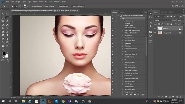The height and width of the screenshot is (104, 185).
Task: Select the Eyedropper tool
Action: 7,21
